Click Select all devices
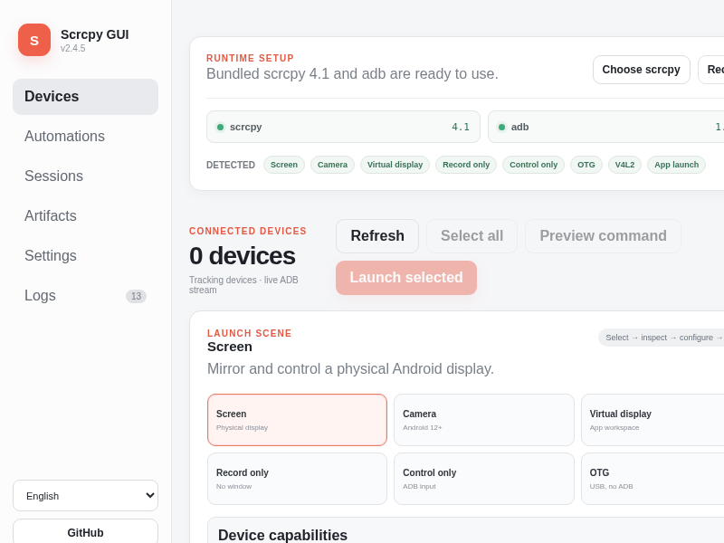724x543 pixels. (x=472, y=236)
